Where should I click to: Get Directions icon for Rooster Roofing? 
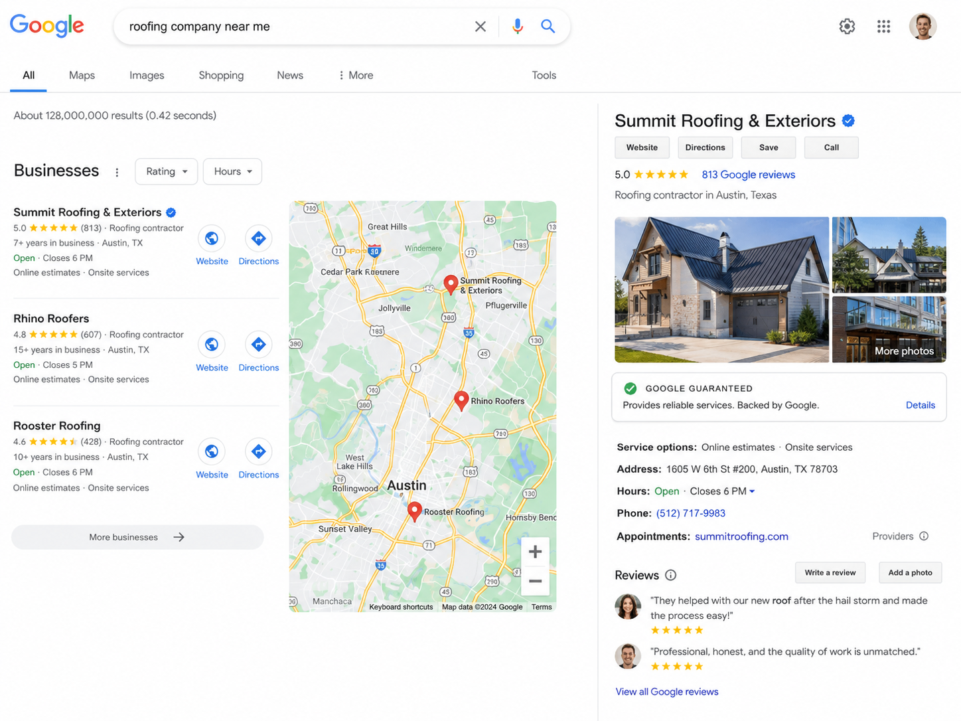(x=259, y=451)
